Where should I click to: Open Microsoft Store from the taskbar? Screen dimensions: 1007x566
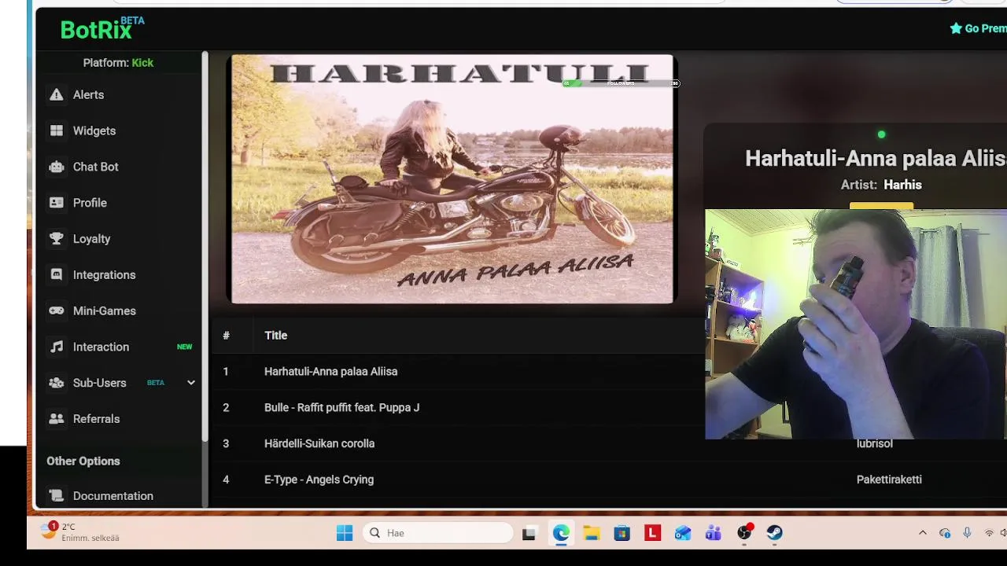622,533
